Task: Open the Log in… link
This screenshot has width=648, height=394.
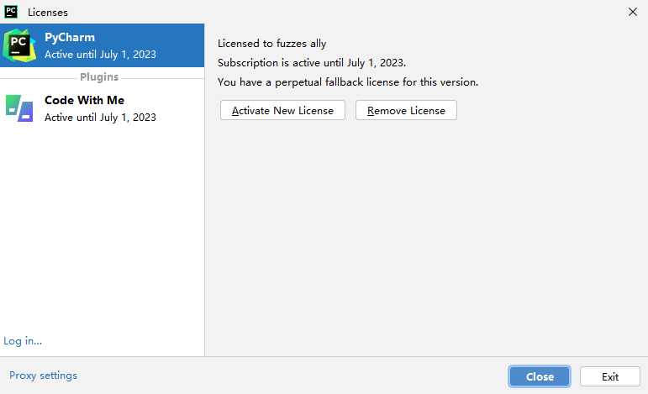Action: point(23,340)
